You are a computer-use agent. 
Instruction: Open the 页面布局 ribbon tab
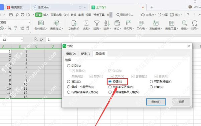pos(56,15)
